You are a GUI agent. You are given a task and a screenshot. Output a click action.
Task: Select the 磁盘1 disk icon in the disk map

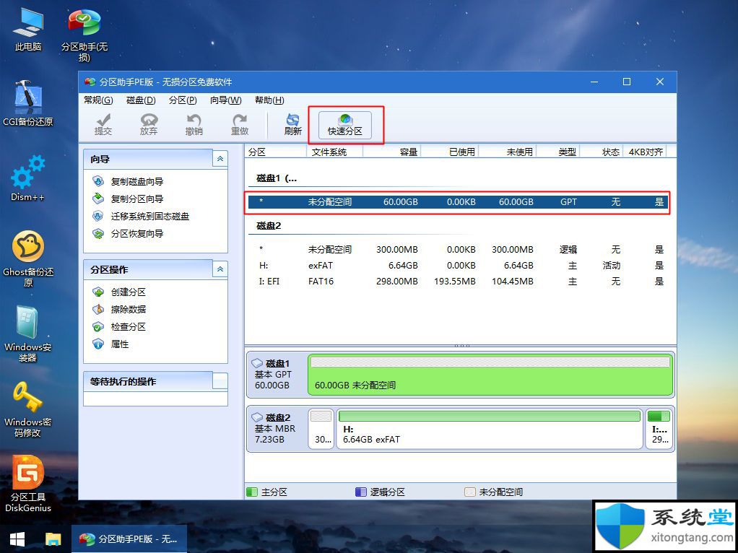[x=257, y=363]
